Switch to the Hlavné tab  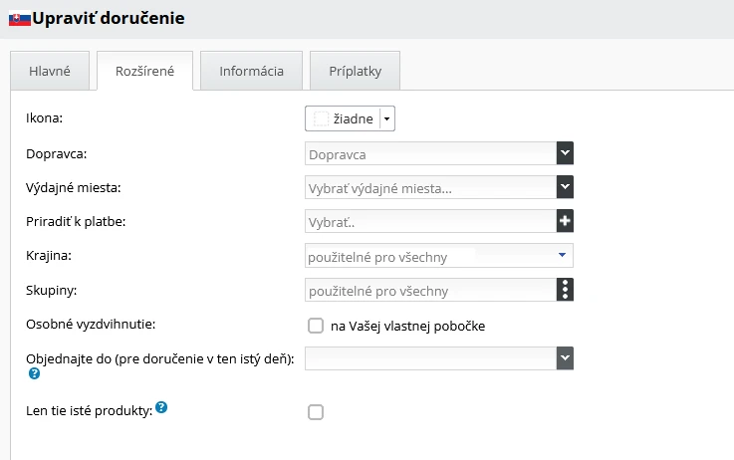click(50, 71)
